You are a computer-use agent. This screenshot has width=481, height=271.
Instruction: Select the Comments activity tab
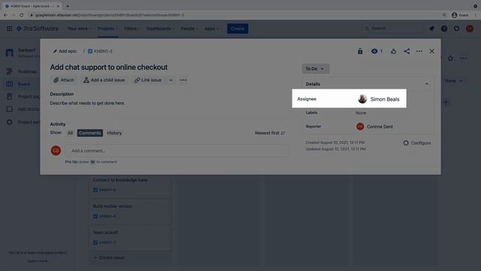tap(90, 133)
